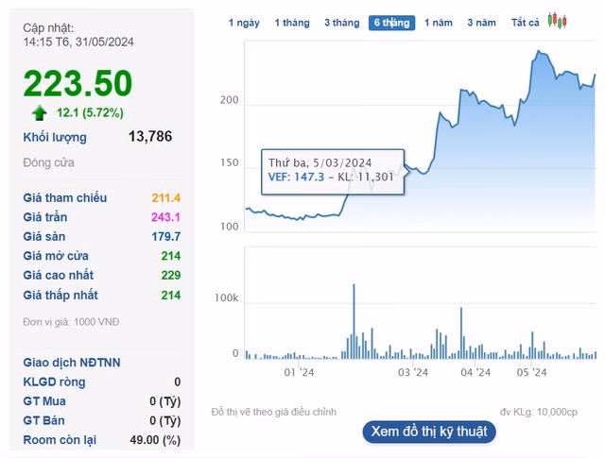Viewport: 605px width, 458px height.
Task: Switch to the '1 tháng' tab
Action: (291, 23)
